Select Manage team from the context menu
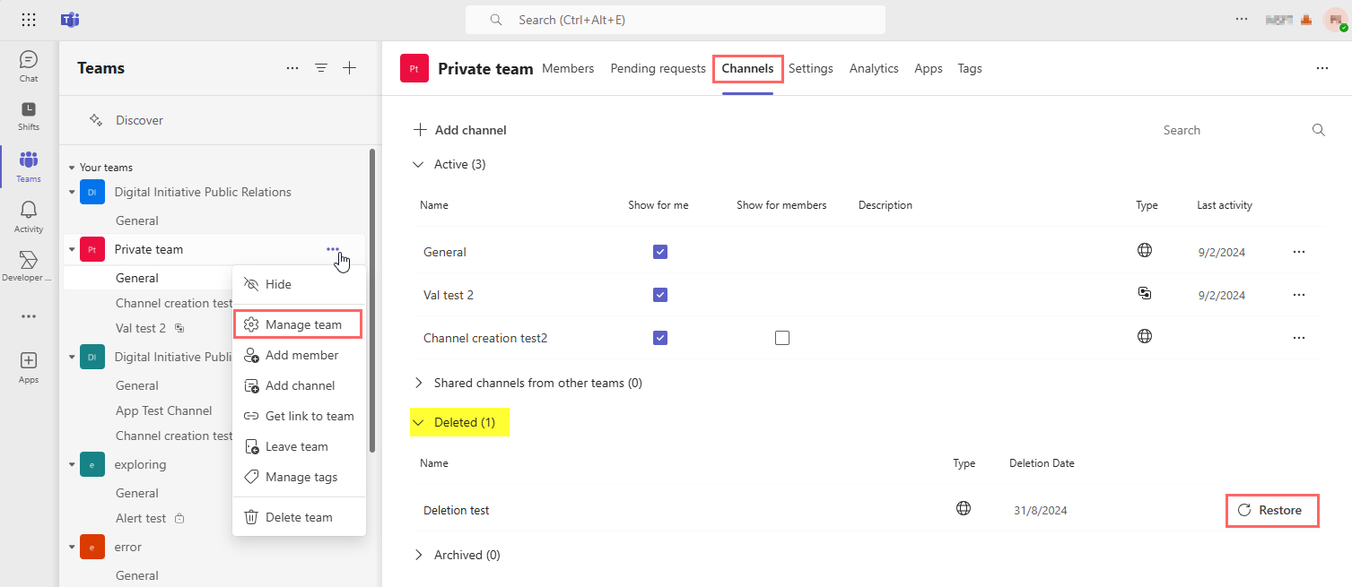This screenshot has height=587, width=1352. tap(302, 324)
